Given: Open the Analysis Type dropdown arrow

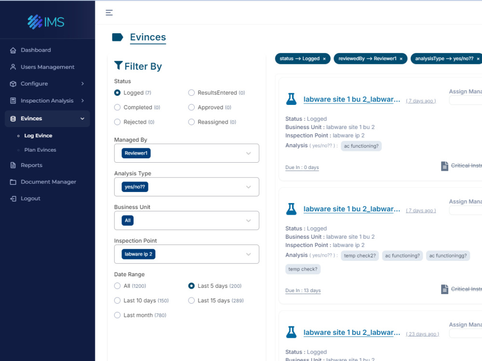Looking at the screenshot, I should click(x=248, y=187).
